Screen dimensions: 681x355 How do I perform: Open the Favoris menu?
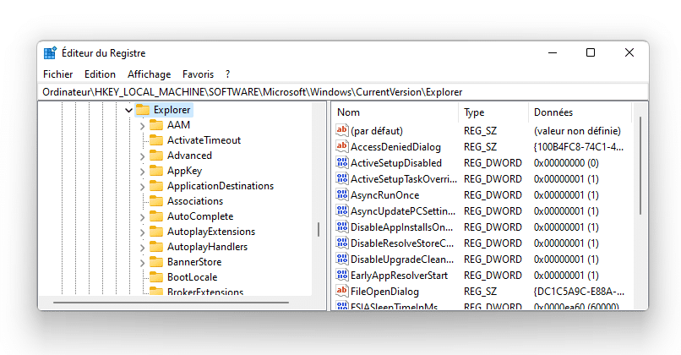(x=198, y=74)
